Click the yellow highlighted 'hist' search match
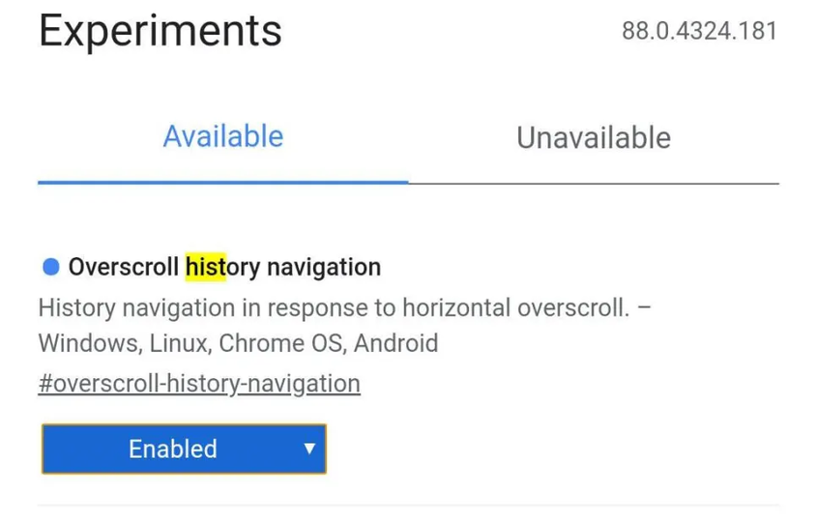This screenshot has width=817, height=522. [x=206, y=267]
